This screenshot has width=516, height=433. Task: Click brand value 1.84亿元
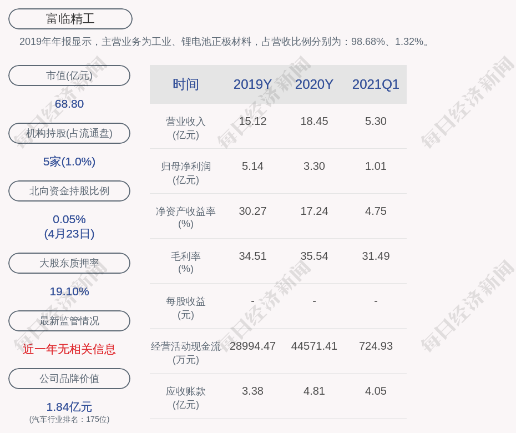pyautogui.click(x=69, y=407)
